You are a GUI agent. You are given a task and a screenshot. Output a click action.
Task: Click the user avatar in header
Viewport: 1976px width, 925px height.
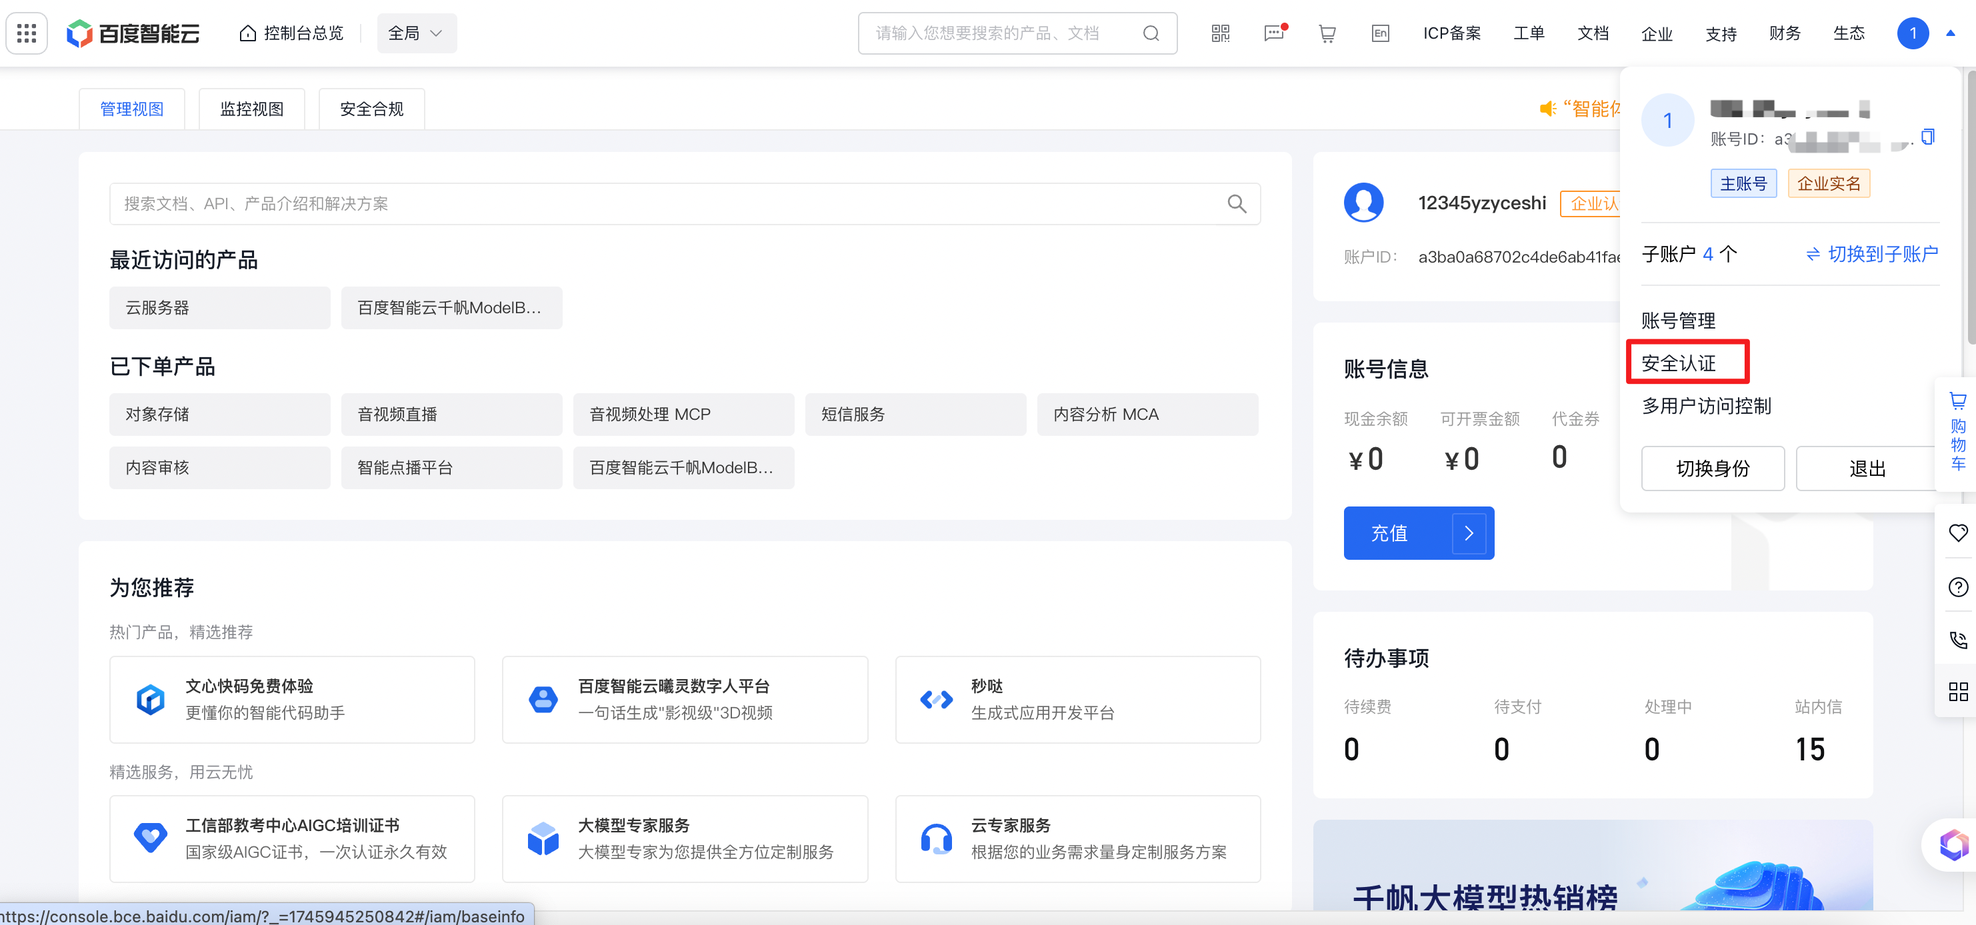1913,33
